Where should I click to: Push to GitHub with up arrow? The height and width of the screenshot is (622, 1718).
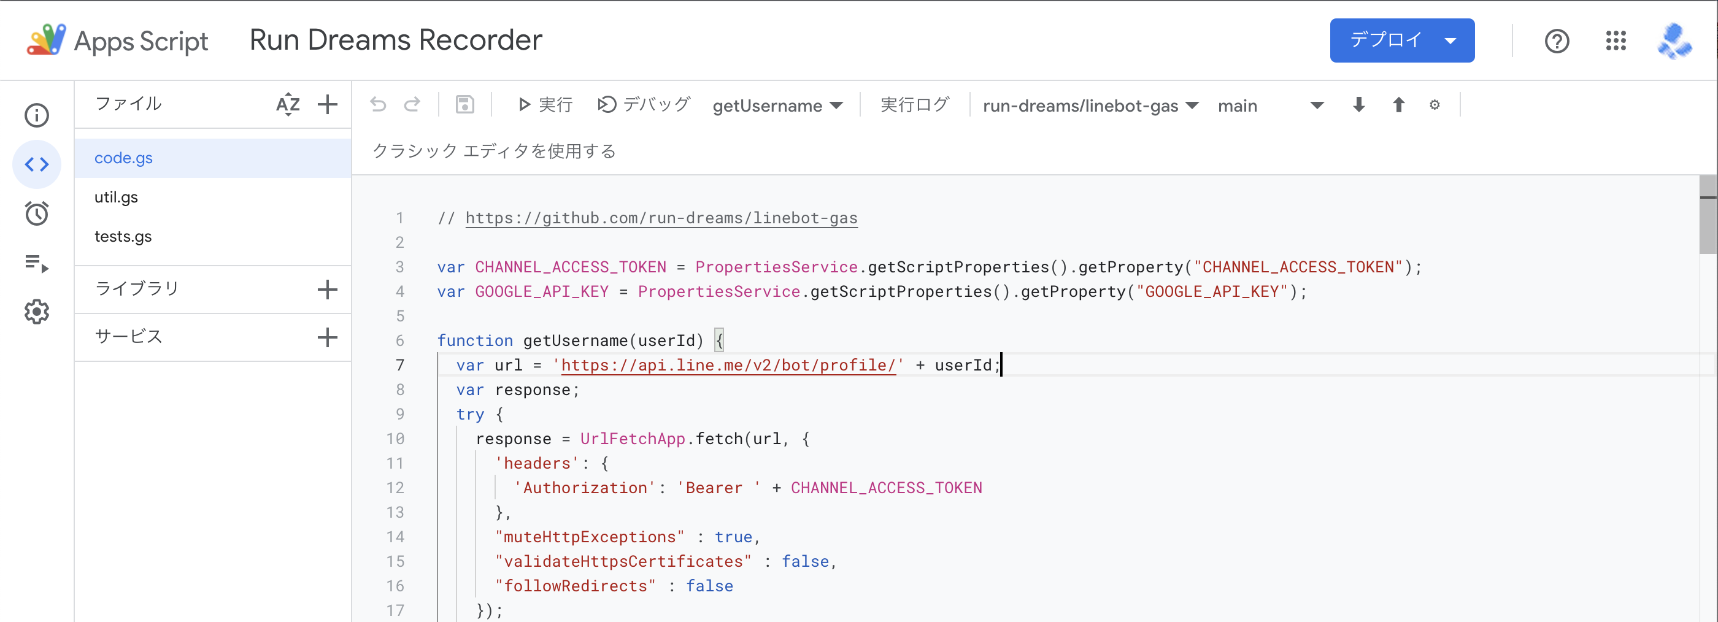[1398, 105]
